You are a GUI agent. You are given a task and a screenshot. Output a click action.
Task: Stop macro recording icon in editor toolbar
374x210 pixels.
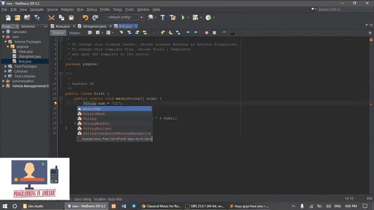214,33
